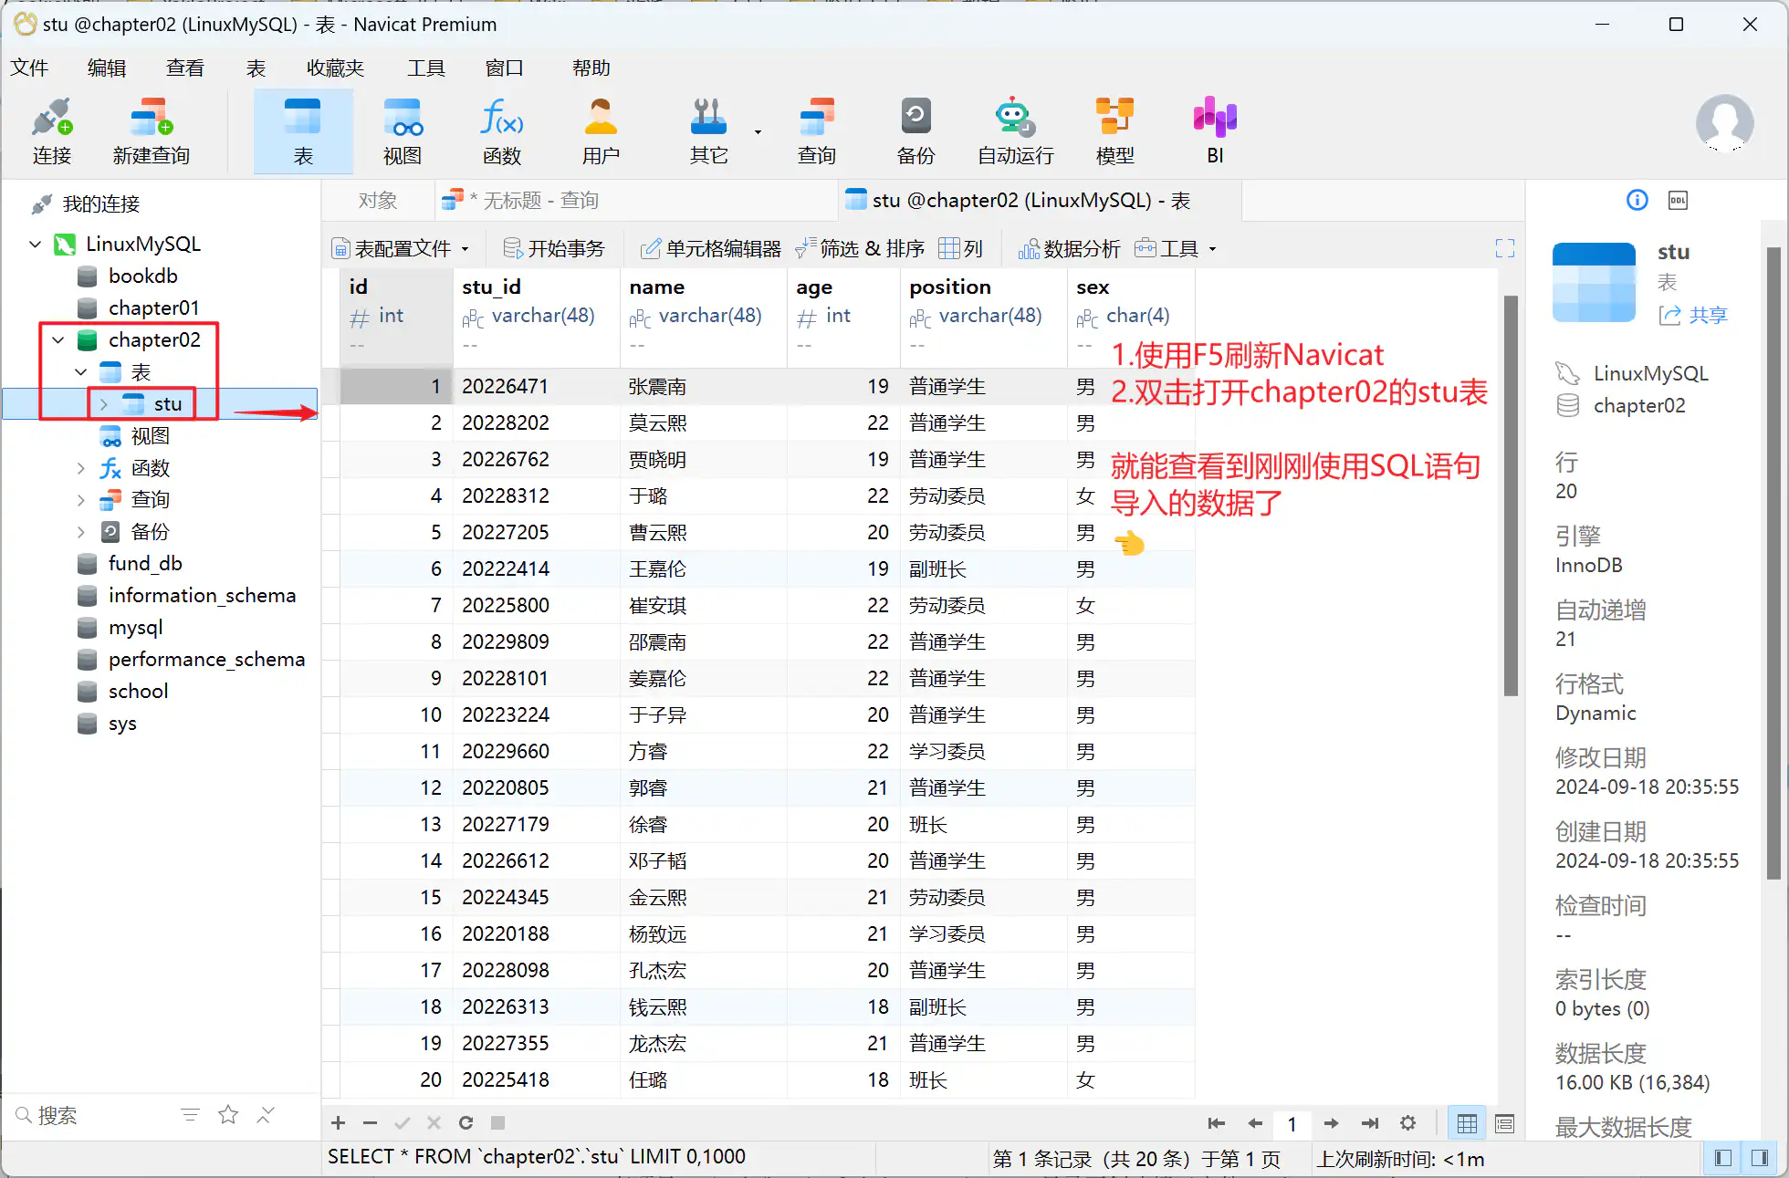Viewport: 1789px width, 1178px height.
Task: Click the 其它 tools toolbar icon
Action: coord(709,131)
